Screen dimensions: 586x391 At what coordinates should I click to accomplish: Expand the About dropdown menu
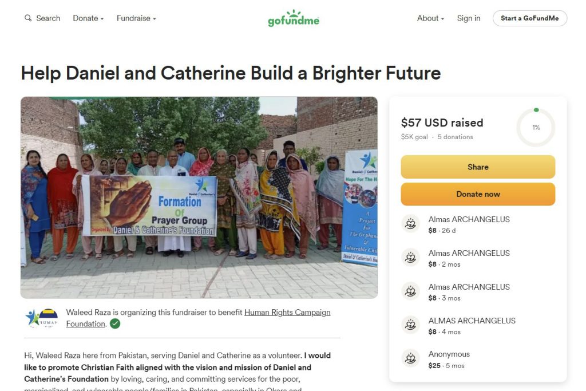coord(430,18)
